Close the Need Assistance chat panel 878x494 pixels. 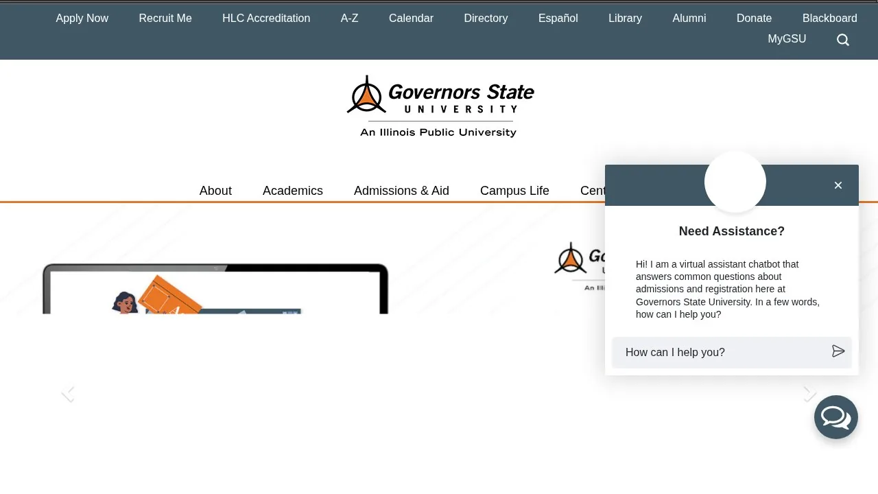[838, 185]
